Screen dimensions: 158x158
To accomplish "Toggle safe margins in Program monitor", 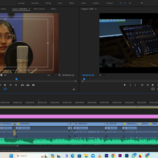I will point(153,89).
